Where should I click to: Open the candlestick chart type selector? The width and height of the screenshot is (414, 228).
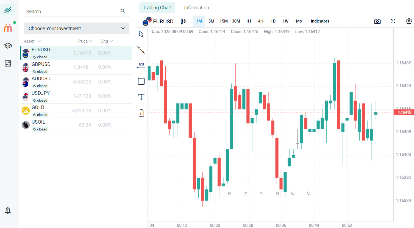(183, 21)
